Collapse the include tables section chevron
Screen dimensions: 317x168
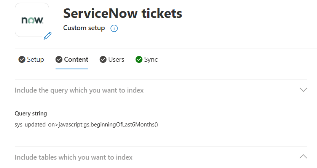point(303,157)
